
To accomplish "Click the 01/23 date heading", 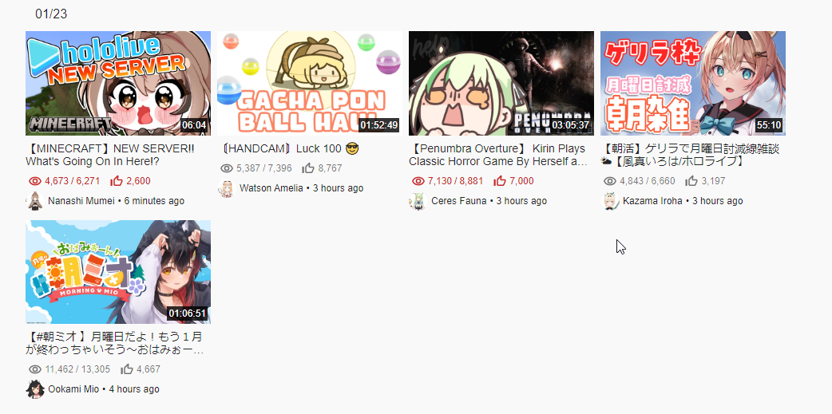I will (51, 14).
